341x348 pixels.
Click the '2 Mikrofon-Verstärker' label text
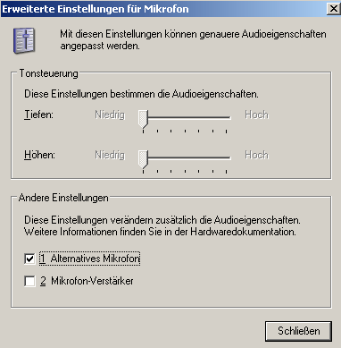coord(87,281)
